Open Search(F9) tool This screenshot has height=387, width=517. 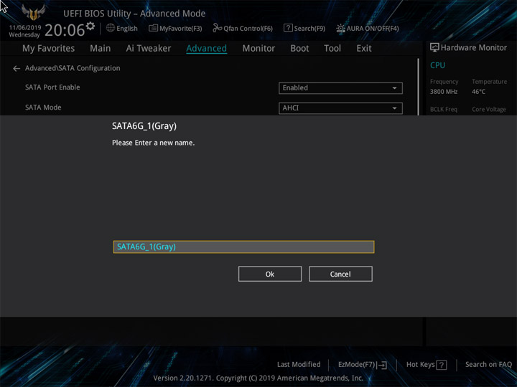pos(304,28)
